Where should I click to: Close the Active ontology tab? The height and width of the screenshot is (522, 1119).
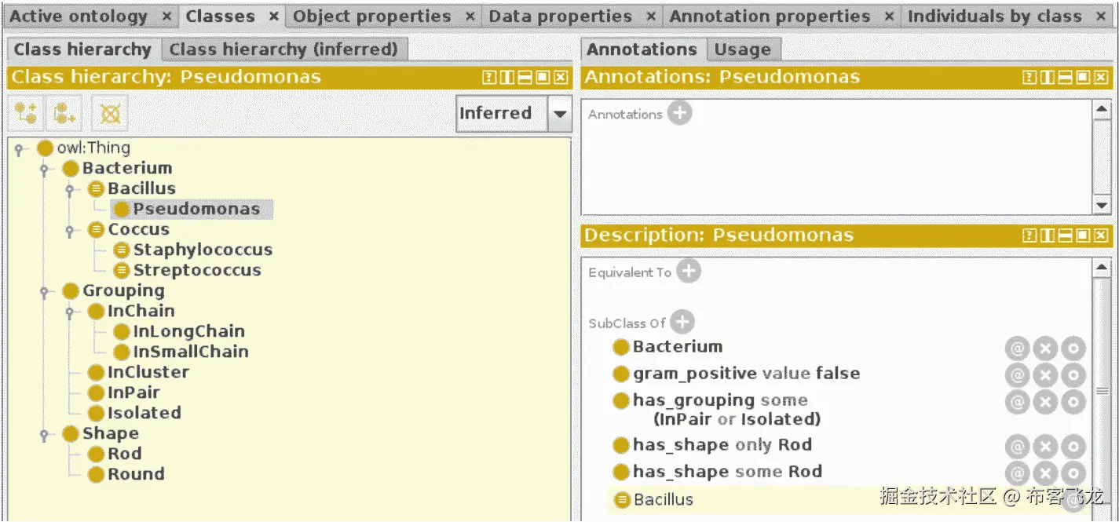pyautogui.click(x=166, y=16)
